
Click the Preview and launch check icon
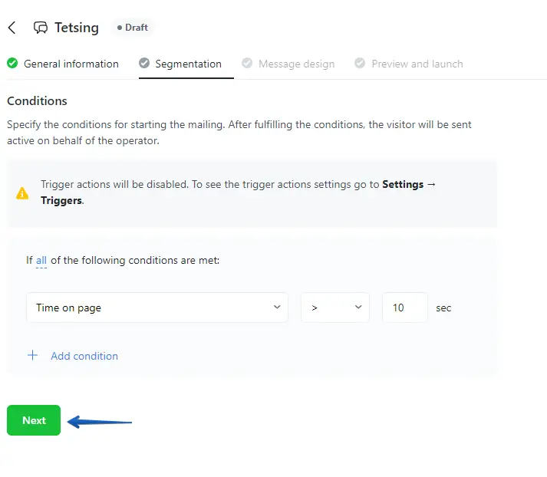coord(360,64)
